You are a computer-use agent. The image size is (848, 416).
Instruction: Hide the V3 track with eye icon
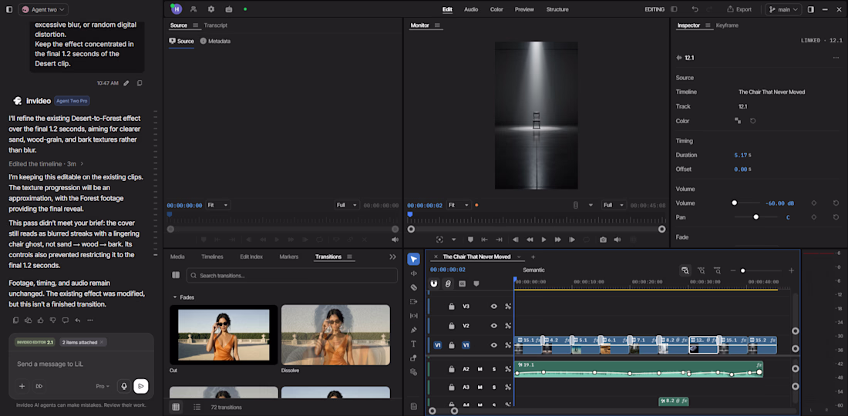point(493,307)
